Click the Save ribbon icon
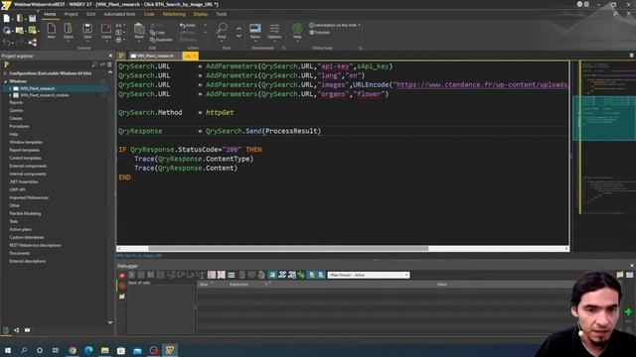Screen dimensions: 636x357 pyautogui.click(x=87, y=31)
